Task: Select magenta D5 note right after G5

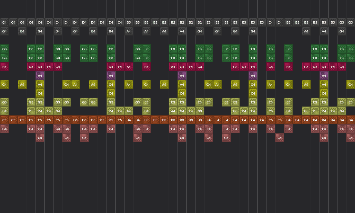Action: (315, 67)
